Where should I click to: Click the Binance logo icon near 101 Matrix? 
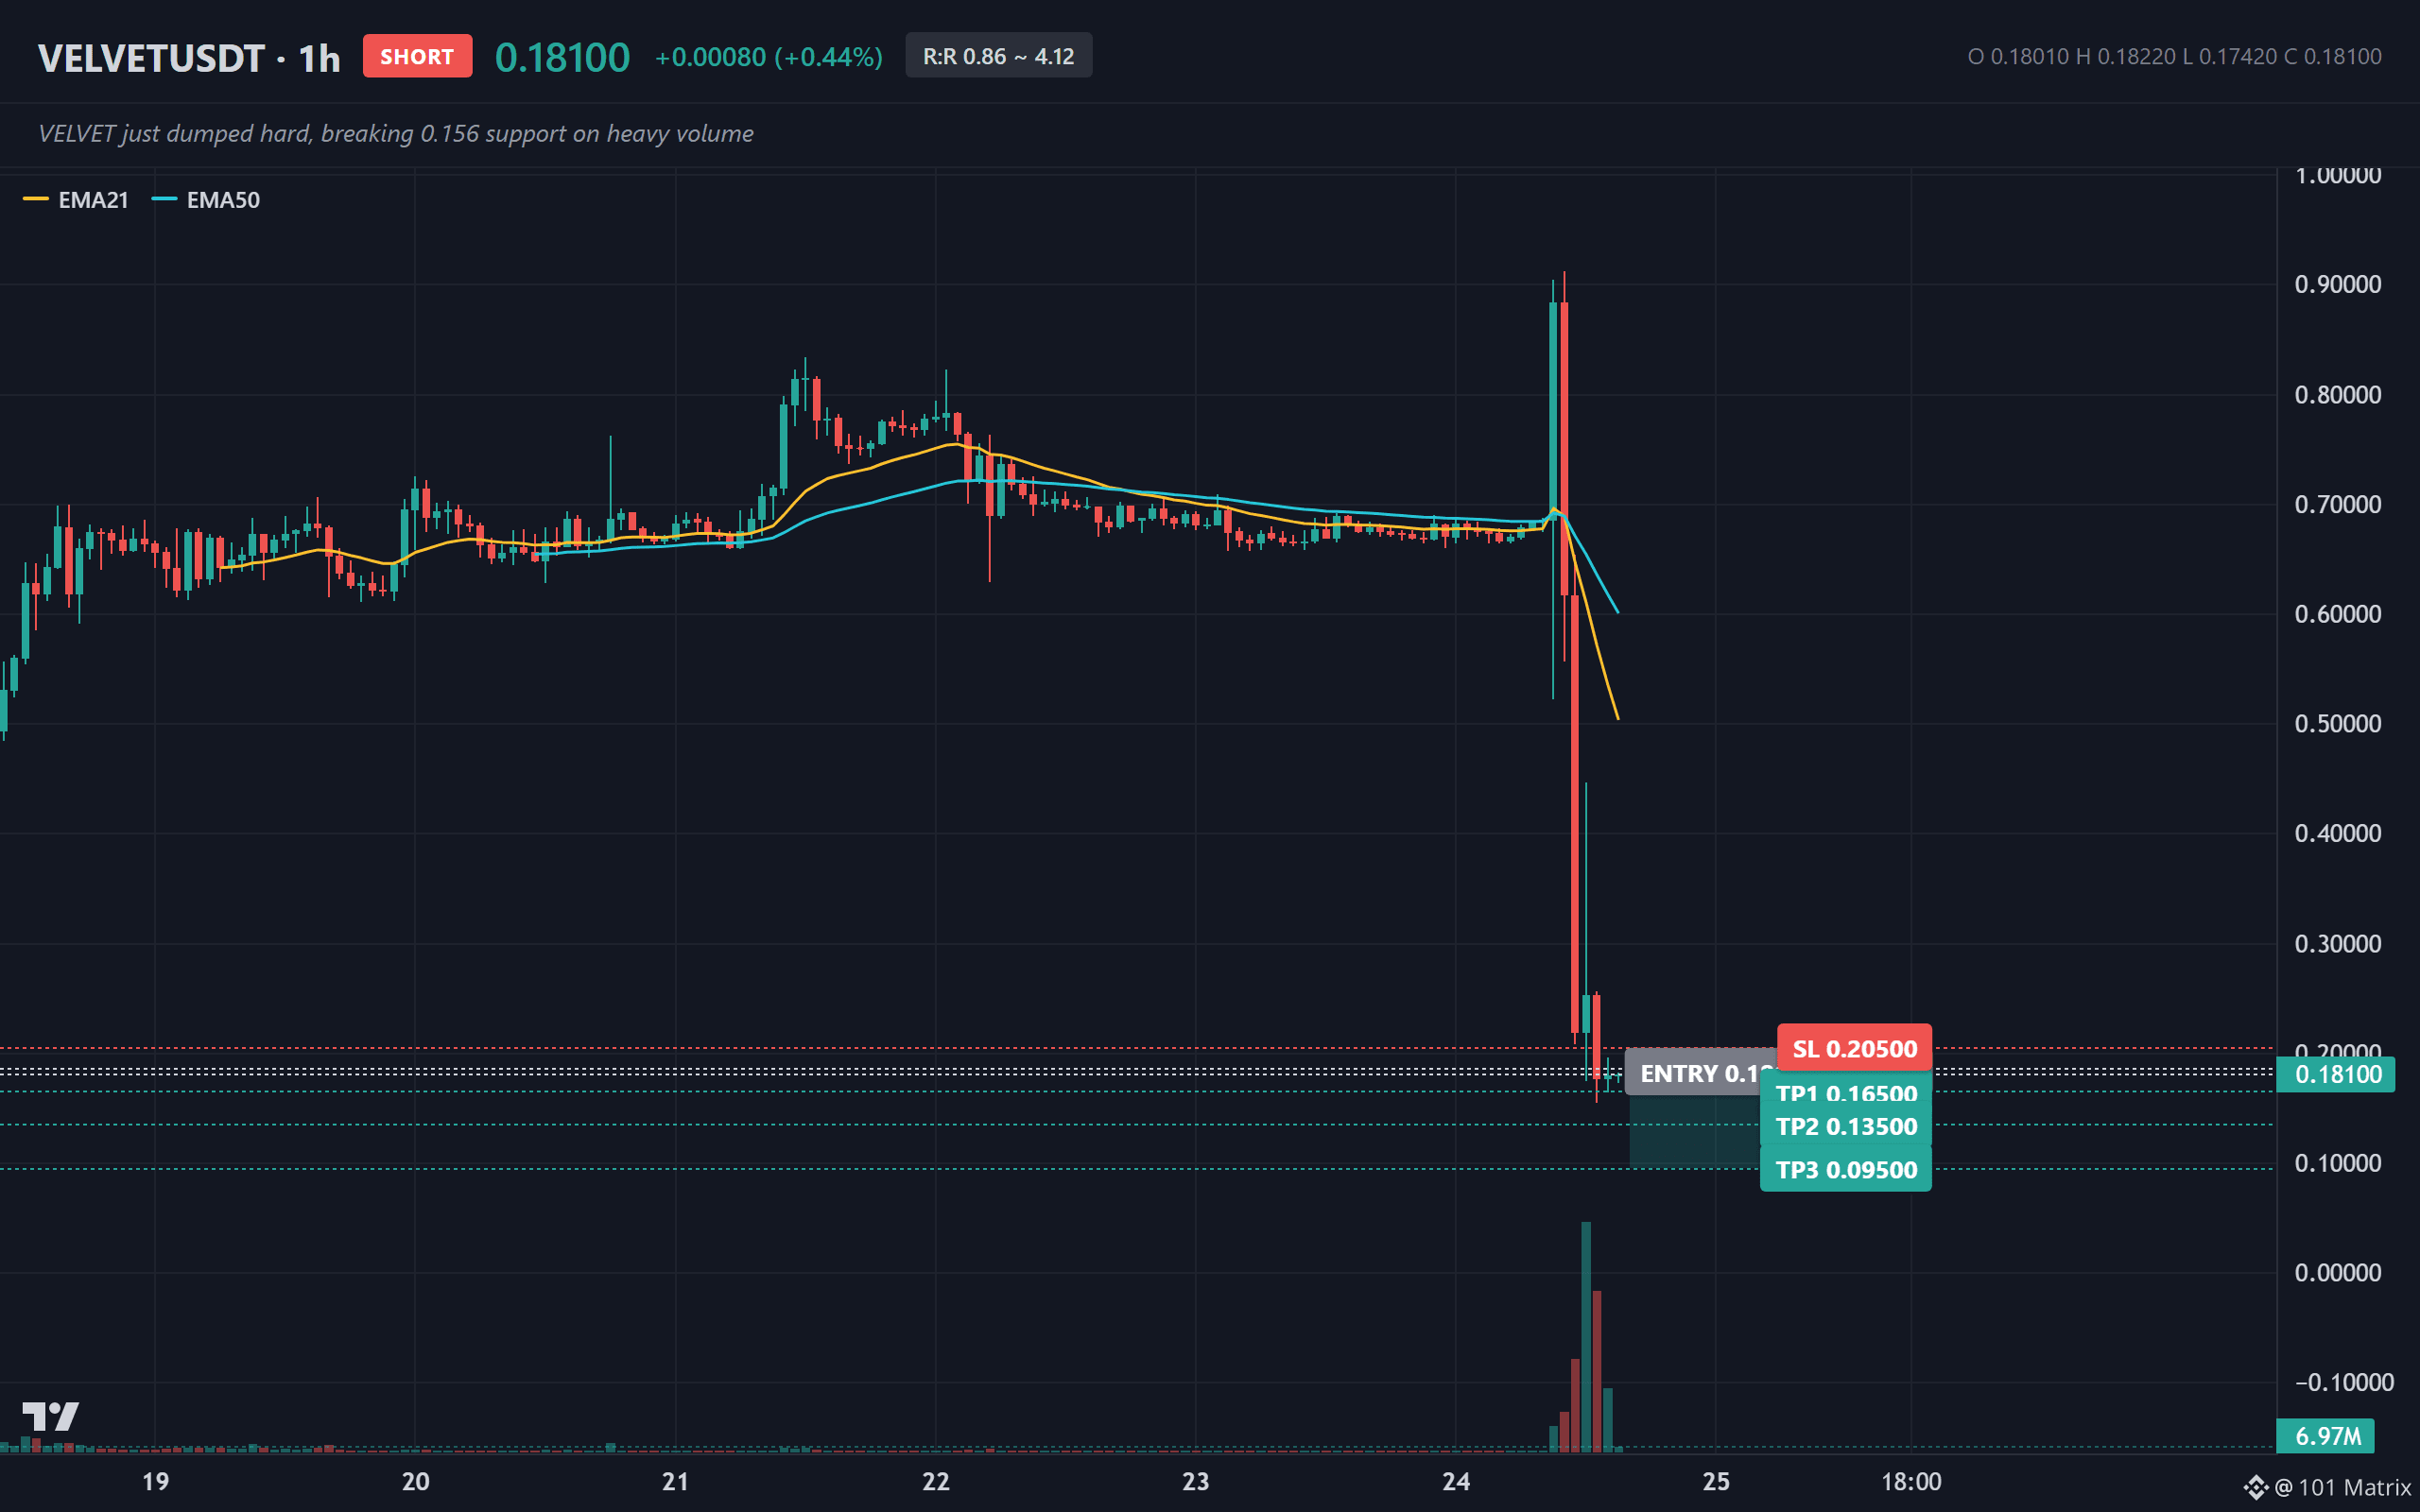[x=2256, y=1488]
